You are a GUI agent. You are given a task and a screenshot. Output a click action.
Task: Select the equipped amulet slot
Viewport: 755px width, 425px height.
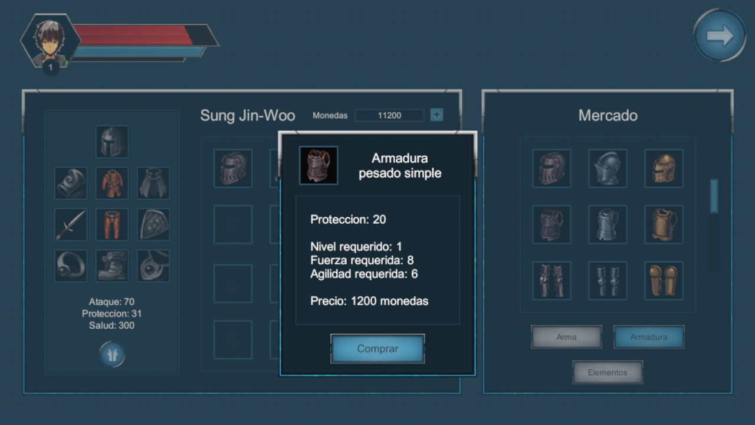tap(153, 266)
